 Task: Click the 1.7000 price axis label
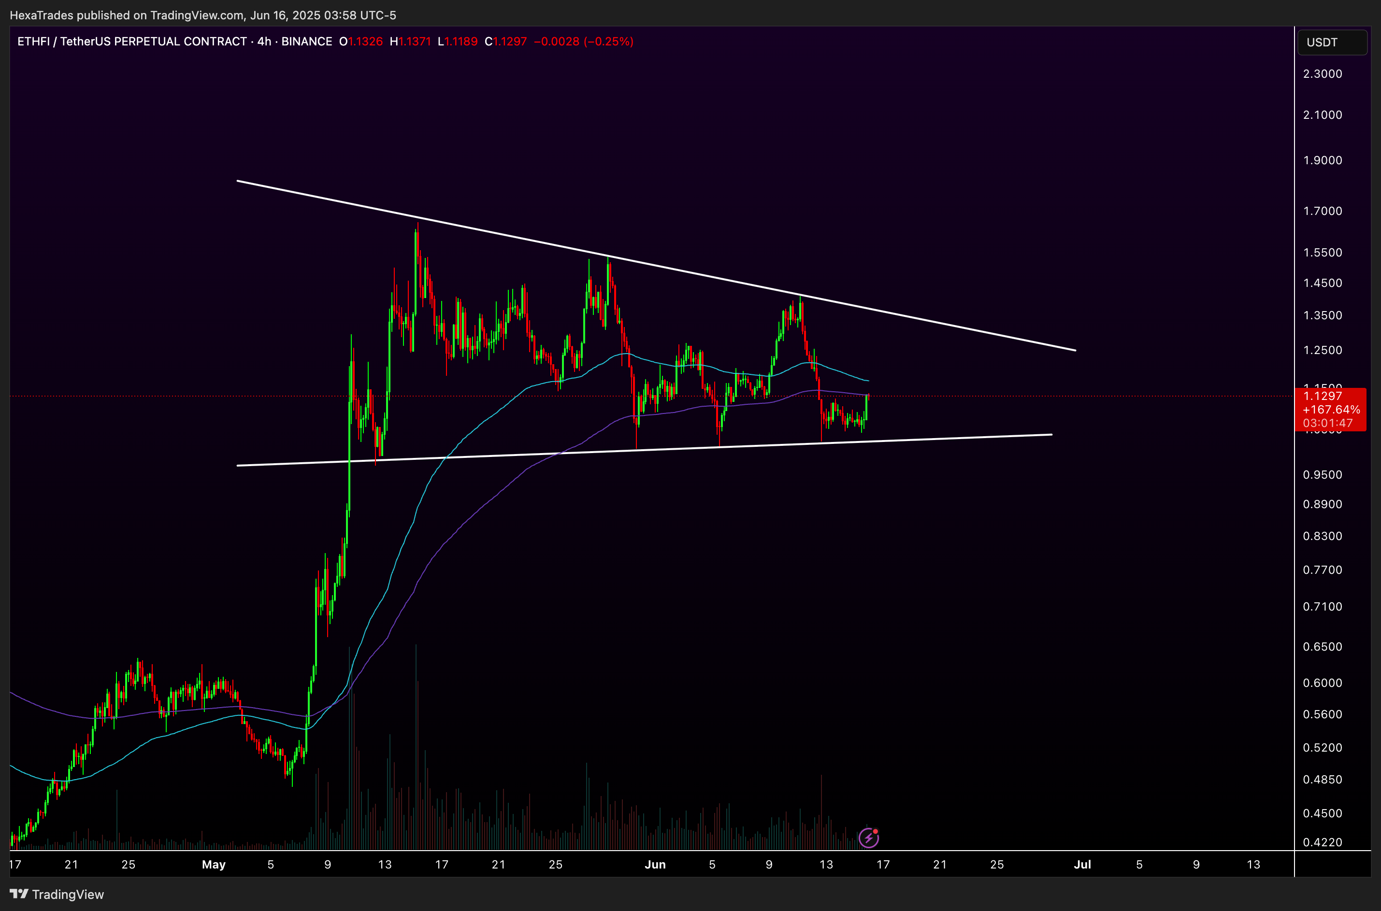1323,211
